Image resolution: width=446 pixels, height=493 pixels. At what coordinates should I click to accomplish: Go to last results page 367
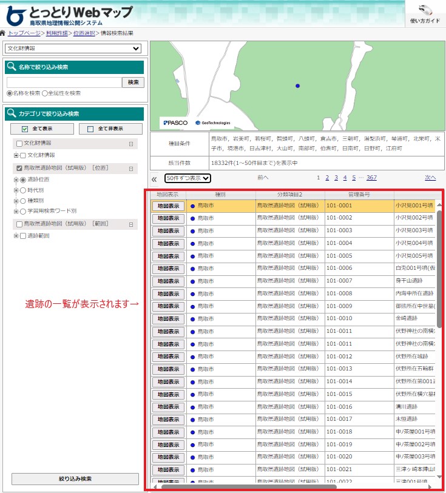point(371,178)
